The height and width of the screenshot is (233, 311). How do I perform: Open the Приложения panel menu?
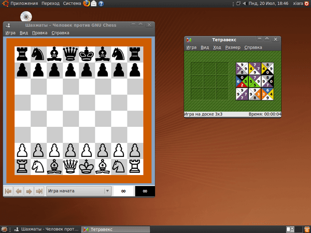pyautogui.click(x=24, y=4)
